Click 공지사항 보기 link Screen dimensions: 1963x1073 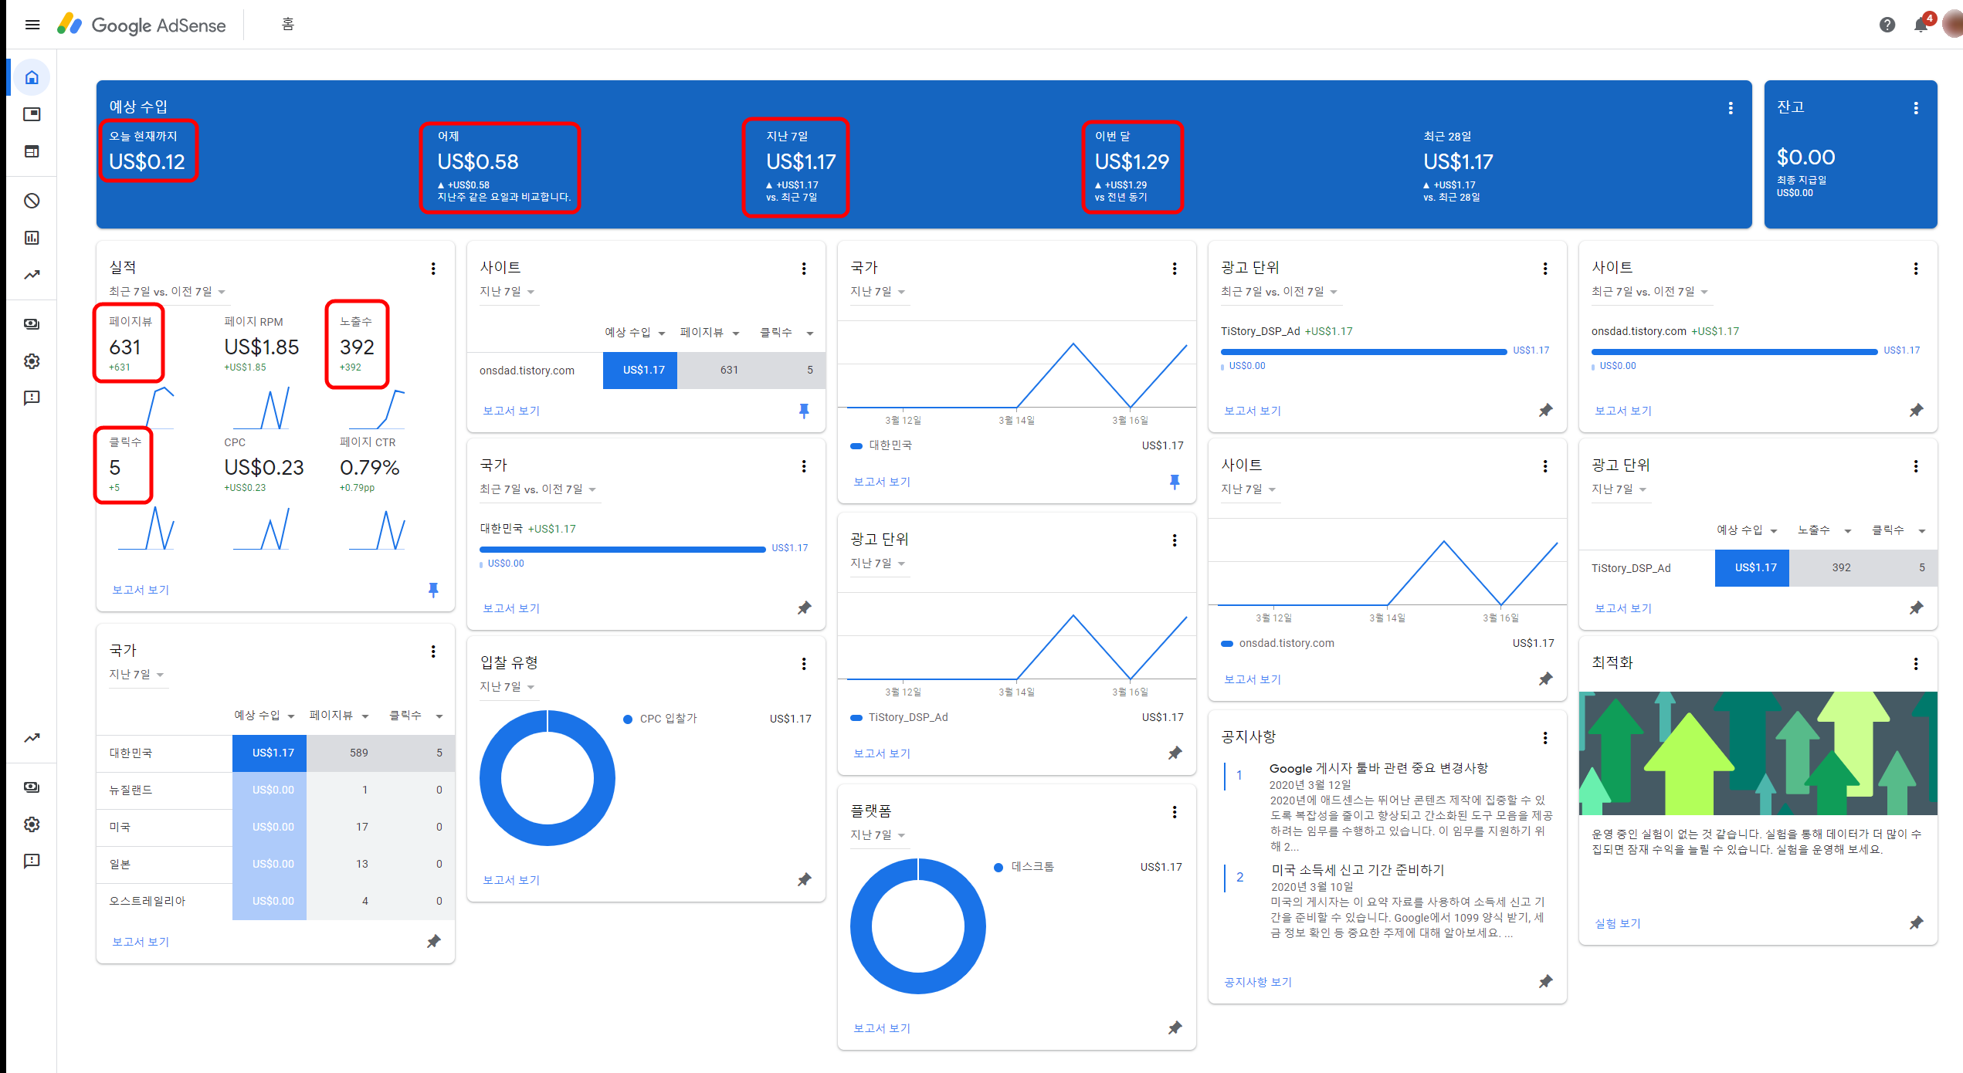point(1257,982)
